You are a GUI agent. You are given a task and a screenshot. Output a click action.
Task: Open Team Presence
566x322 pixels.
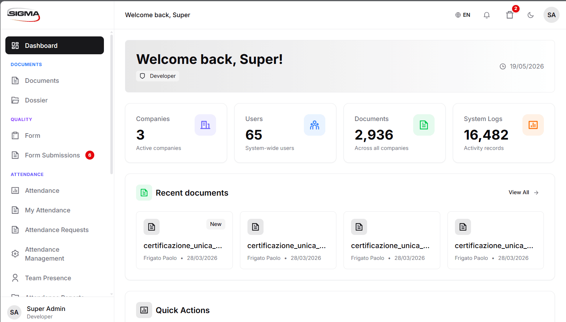point(55,278)
